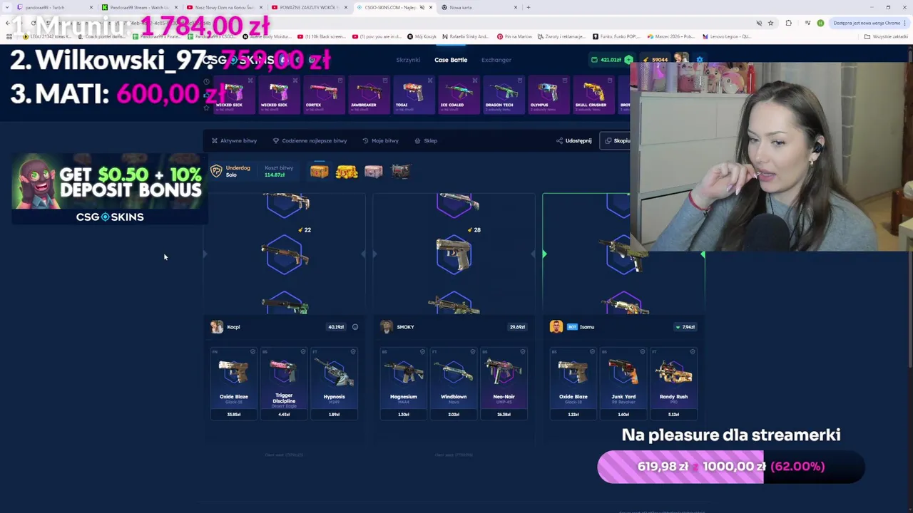913x513 pixels.
Task: Open the Exchanger tab
Action: pos(496,60)
